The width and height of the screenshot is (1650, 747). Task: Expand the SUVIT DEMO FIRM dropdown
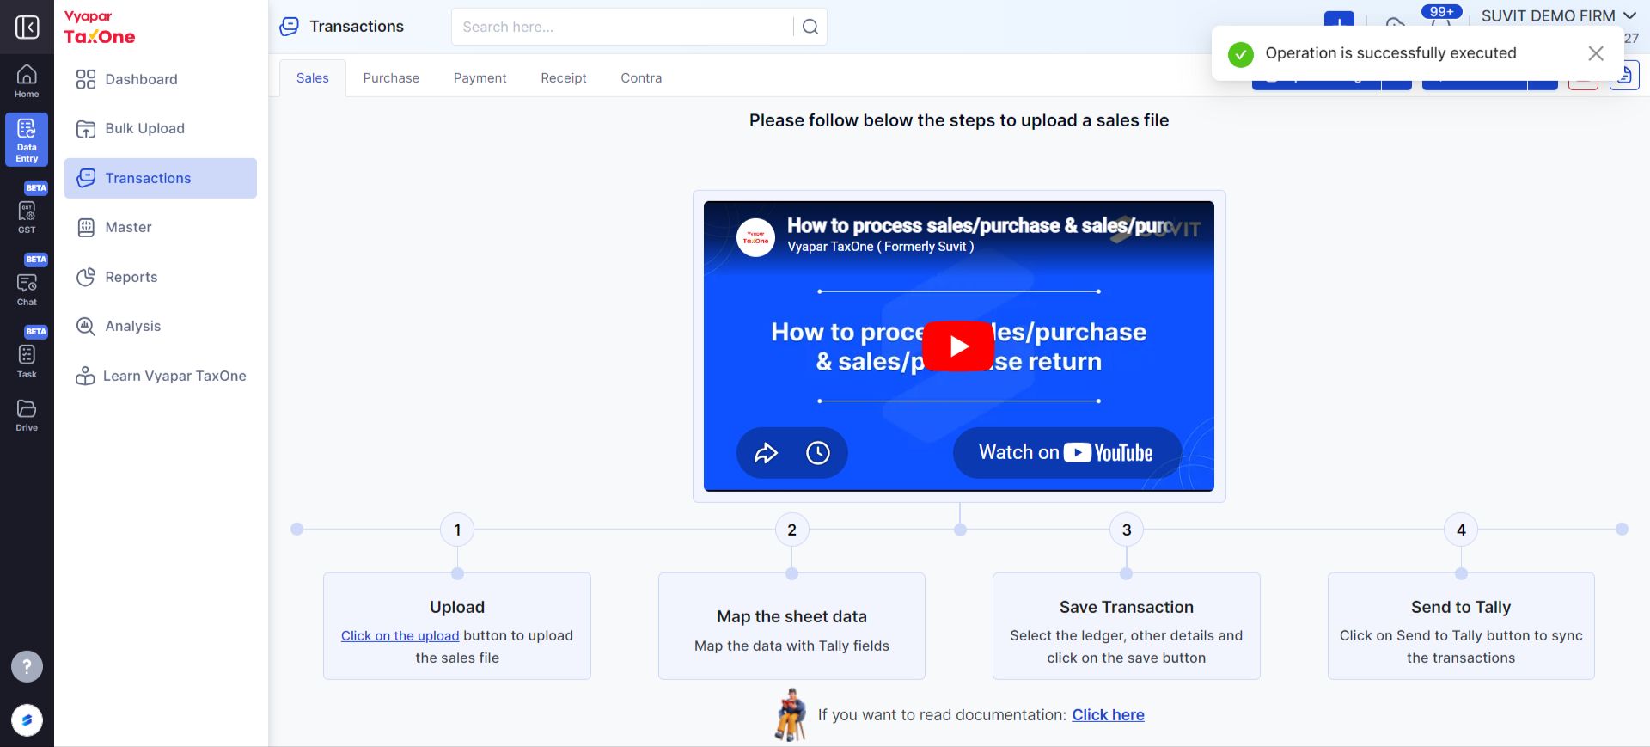(1558, 16)
